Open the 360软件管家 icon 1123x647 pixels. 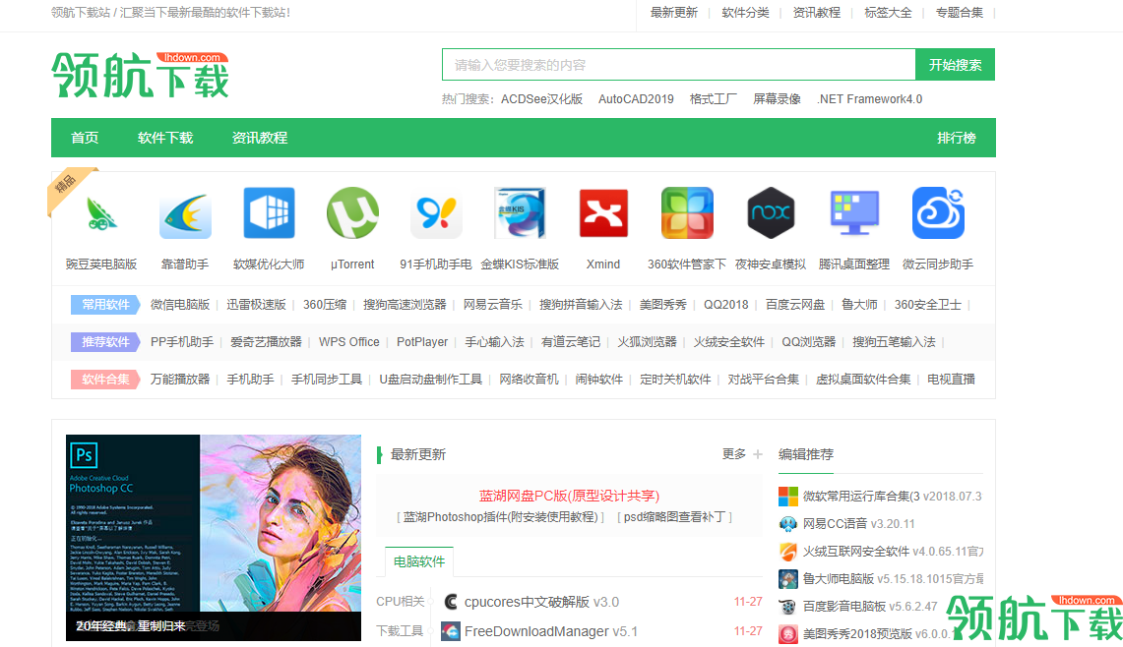click(687, 213)
